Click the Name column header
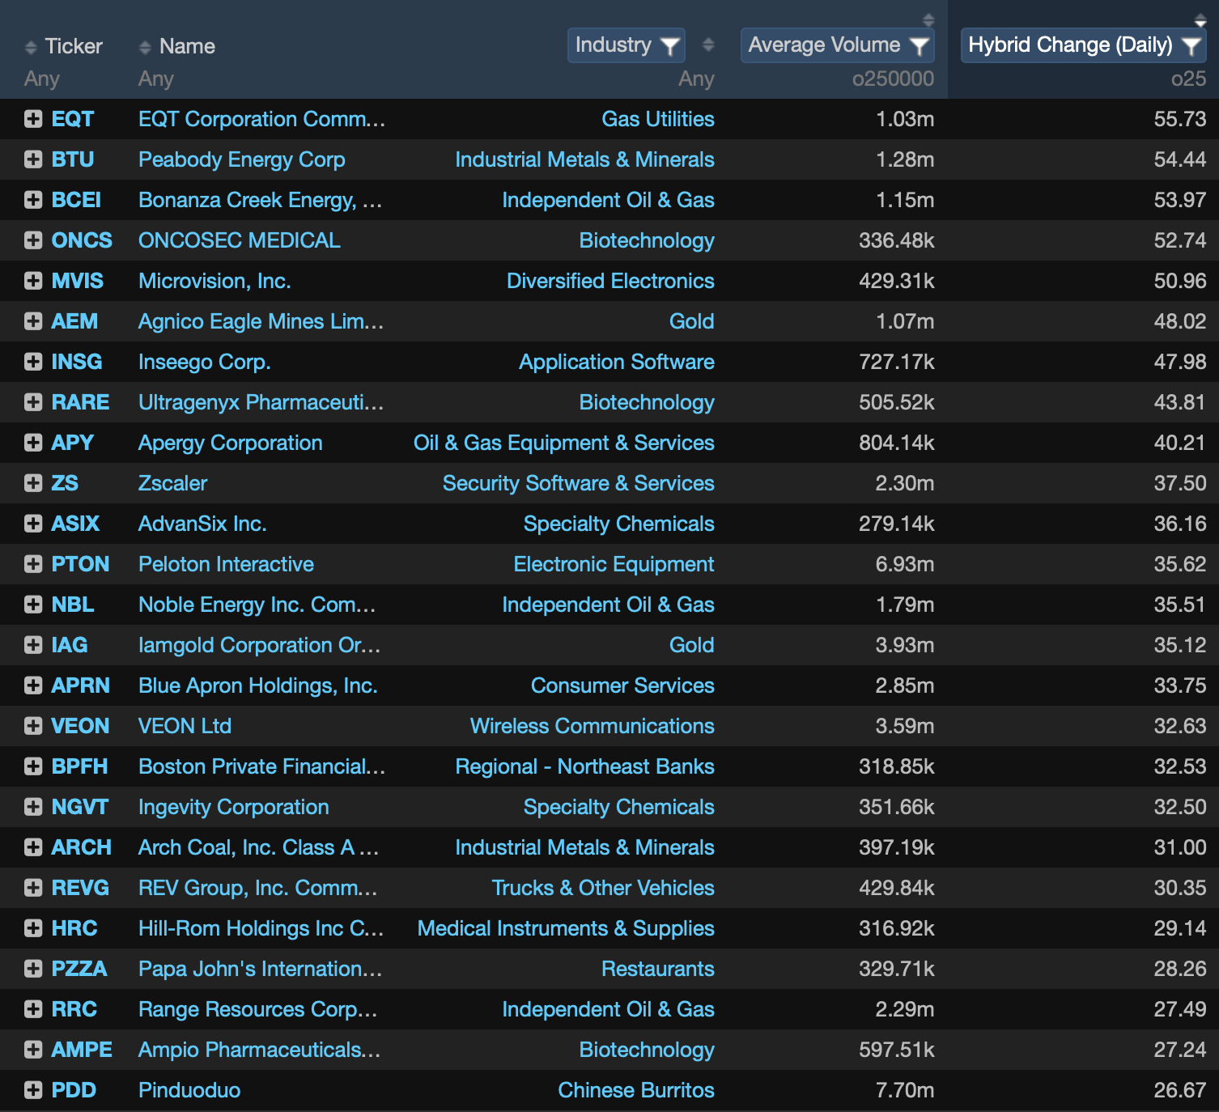 187,46
